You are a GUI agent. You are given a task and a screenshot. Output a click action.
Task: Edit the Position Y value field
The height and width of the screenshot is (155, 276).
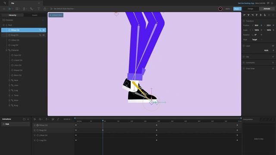269,25
